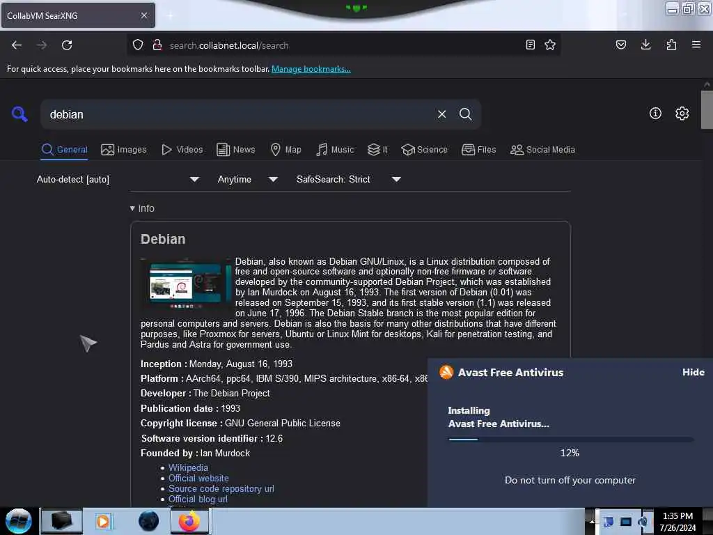This screenshot has height=535, width=713.
Task: Open the language Auto-detect dropdown
Action: (x=118, y=179)
